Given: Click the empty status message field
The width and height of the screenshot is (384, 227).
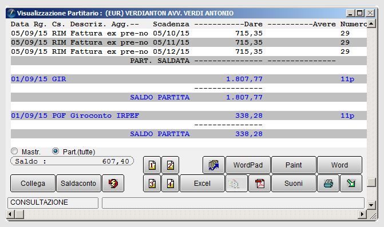Looking at the screenshot, I should [233, 203].
